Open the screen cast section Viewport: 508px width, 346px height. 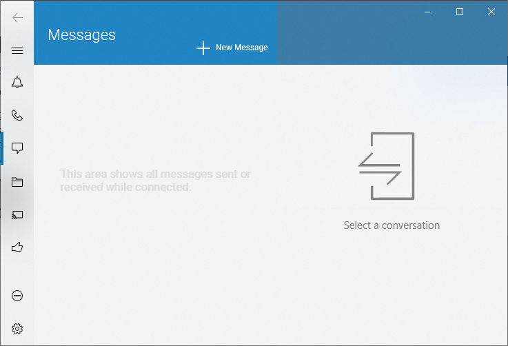pyautogui.click(x=17, y=214)
